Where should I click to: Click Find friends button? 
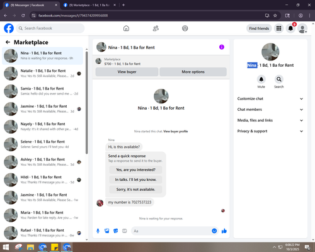point(259,28)
